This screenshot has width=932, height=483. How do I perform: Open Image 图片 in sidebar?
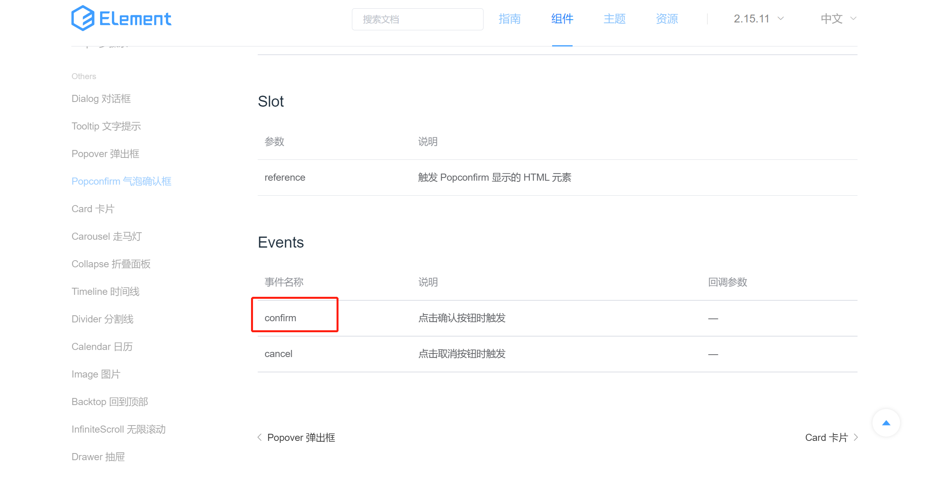coord(96,374)
